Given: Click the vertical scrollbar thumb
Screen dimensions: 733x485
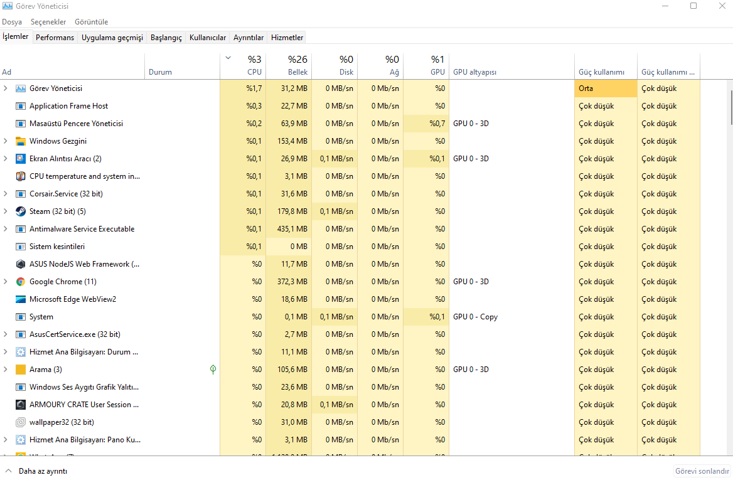Looking at the screenshot, I should (730, 107).
